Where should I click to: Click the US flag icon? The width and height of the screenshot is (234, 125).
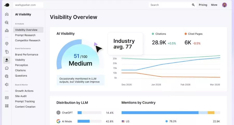(123, 121)
